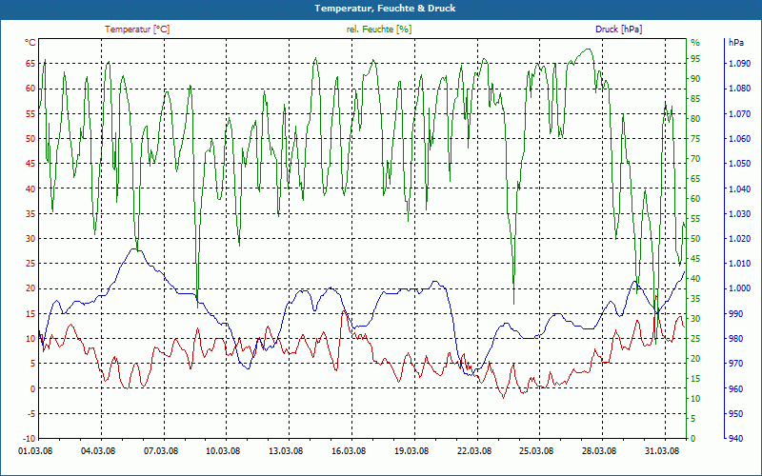The image size is (762, 476).
Task: Click the date label '19.03.08'
Action: click(411, 450)
